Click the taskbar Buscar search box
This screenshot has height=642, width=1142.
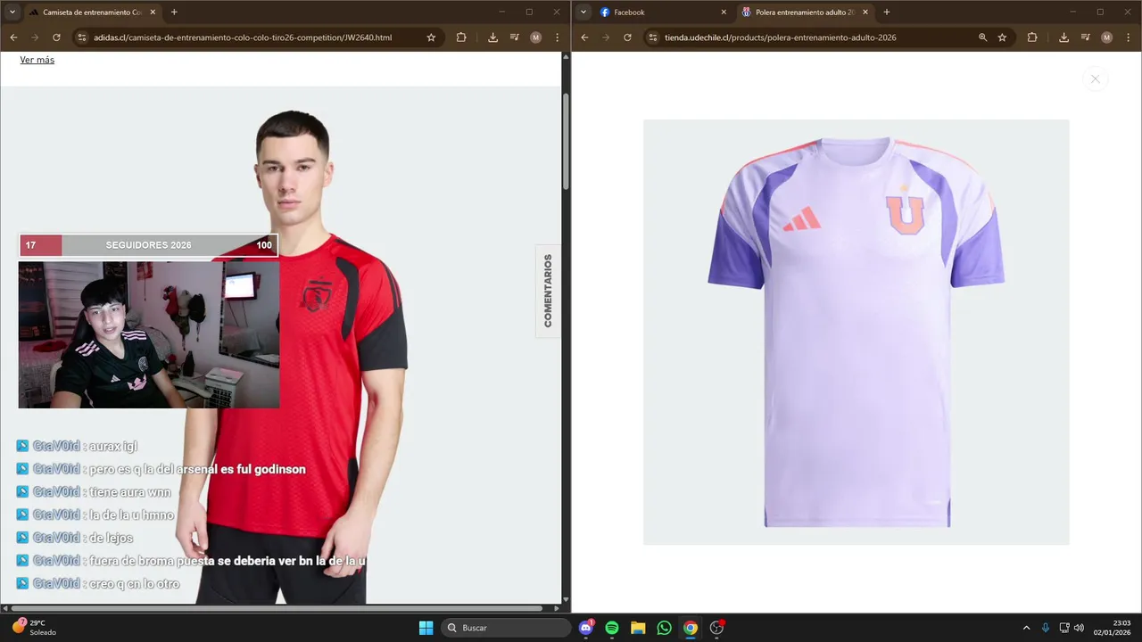(x=506, y=628)
